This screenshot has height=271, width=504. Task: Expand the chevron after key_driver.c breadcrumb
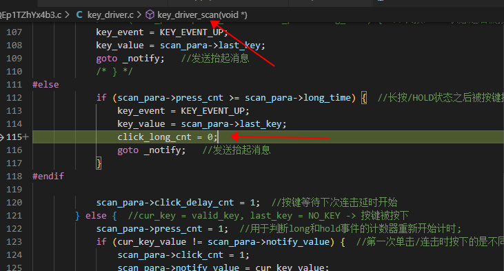(139, 14)
